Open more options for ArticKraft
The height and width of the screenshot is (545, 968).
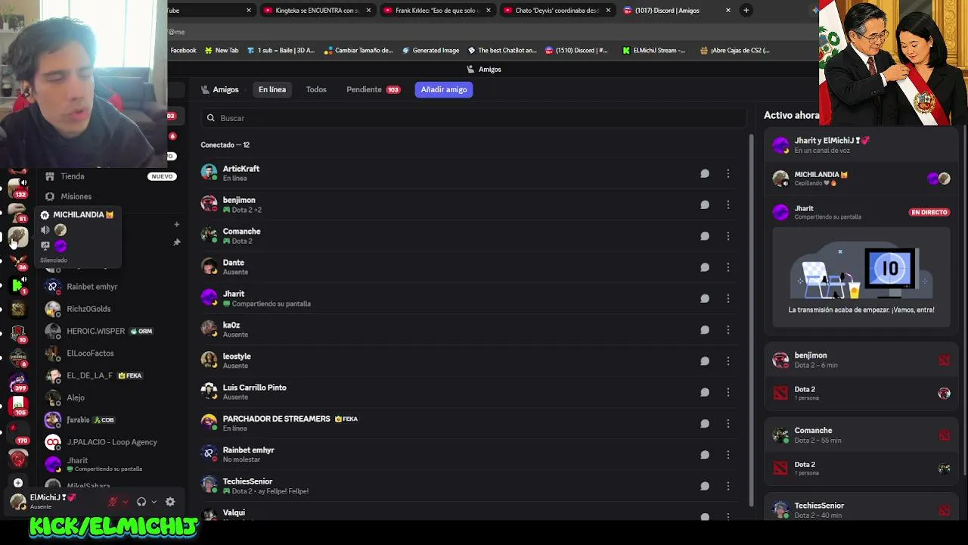pos(728,173)
